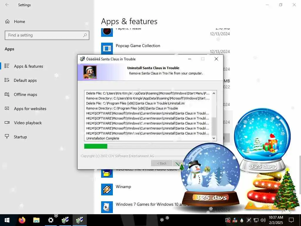This screenshot has height=226, width=301.
Task: Click the Uninstall Santa Claus in Trouble heading
Action: point(153,68)
